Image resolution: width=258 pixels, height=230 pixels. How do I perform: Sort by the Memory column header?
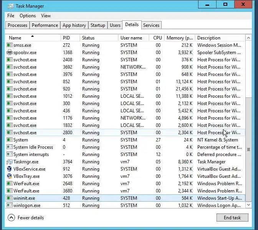180,38
